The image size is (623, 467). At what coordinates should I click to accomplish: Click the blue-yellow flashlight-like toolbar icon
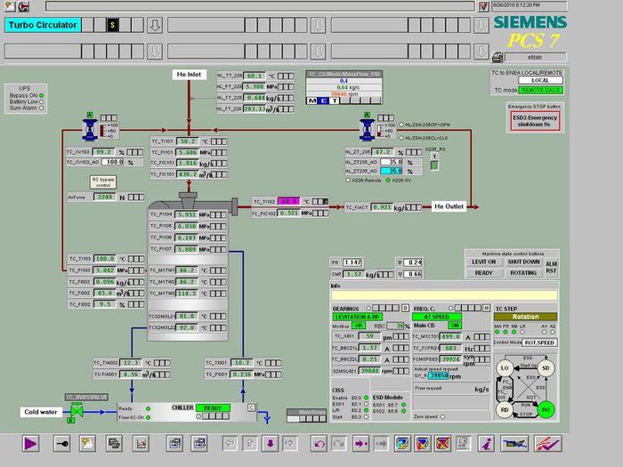pyautogui.click(x=514, y=443)
